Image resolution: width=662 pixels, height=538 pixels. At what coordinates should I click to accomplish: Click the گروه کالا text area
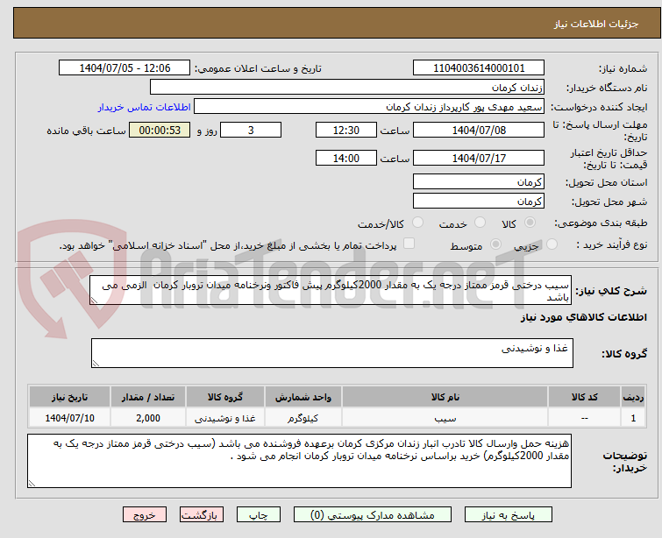coord(331,353)
